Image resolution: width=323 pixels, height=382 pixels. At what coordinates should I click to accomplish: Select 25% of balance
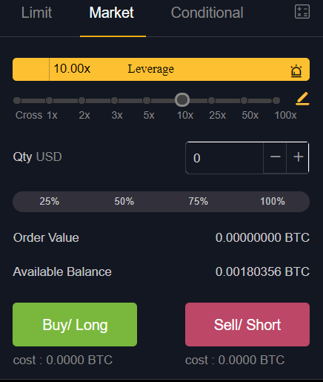tap(50, 201)
